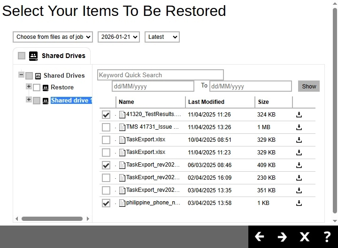Expand the Restore tree node
The image size is (338, 248).
(29, 87)
